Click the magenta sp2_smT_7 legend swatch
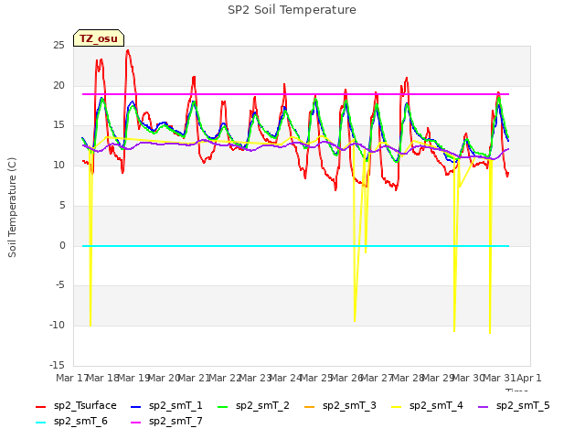The height and width of the screenshot is (439, 585). [136, 423]
